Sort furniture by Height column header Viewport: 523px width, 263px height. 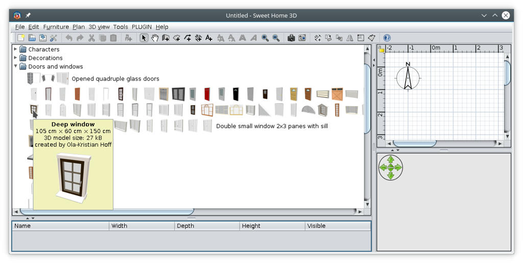click(x=272, y=226)
